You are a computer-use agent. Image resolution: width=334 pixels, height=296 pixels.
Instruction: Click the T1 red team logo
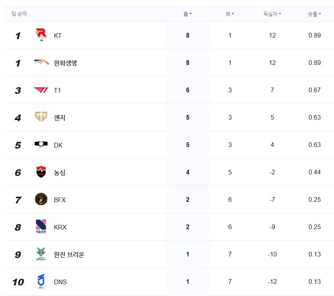coord(41,90)
